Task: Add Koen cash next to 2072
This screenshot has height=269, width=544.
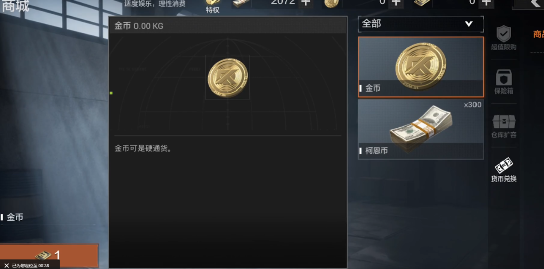Action: coord(305,3)
